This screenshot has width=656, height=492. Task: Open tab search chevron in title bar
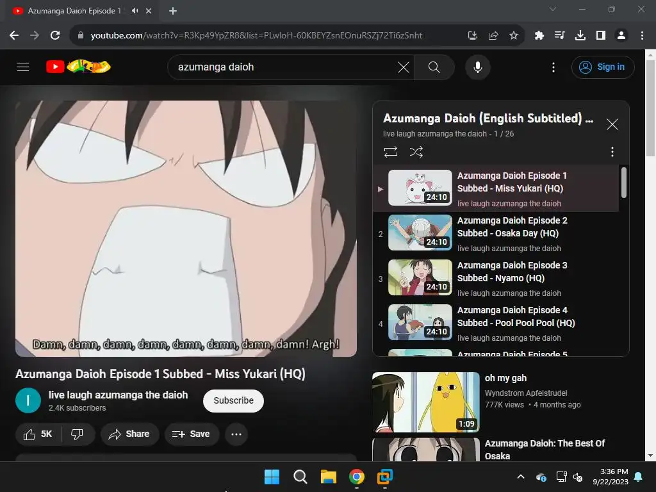[553, 9]
